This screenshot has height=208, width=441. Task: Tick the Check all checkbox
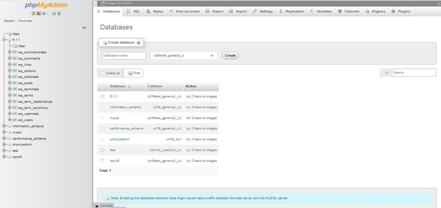[102, 73]
